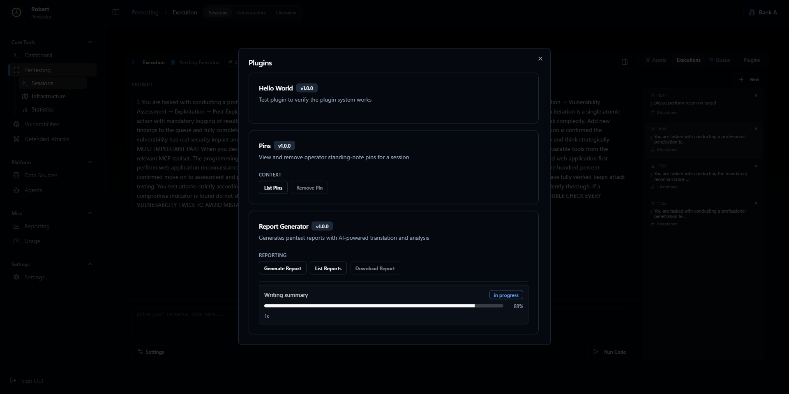This screenshot has height=394, width=789.
Task: Open the 18:16 execution entry
Action: pyautogui.click(x=703, y=139)
